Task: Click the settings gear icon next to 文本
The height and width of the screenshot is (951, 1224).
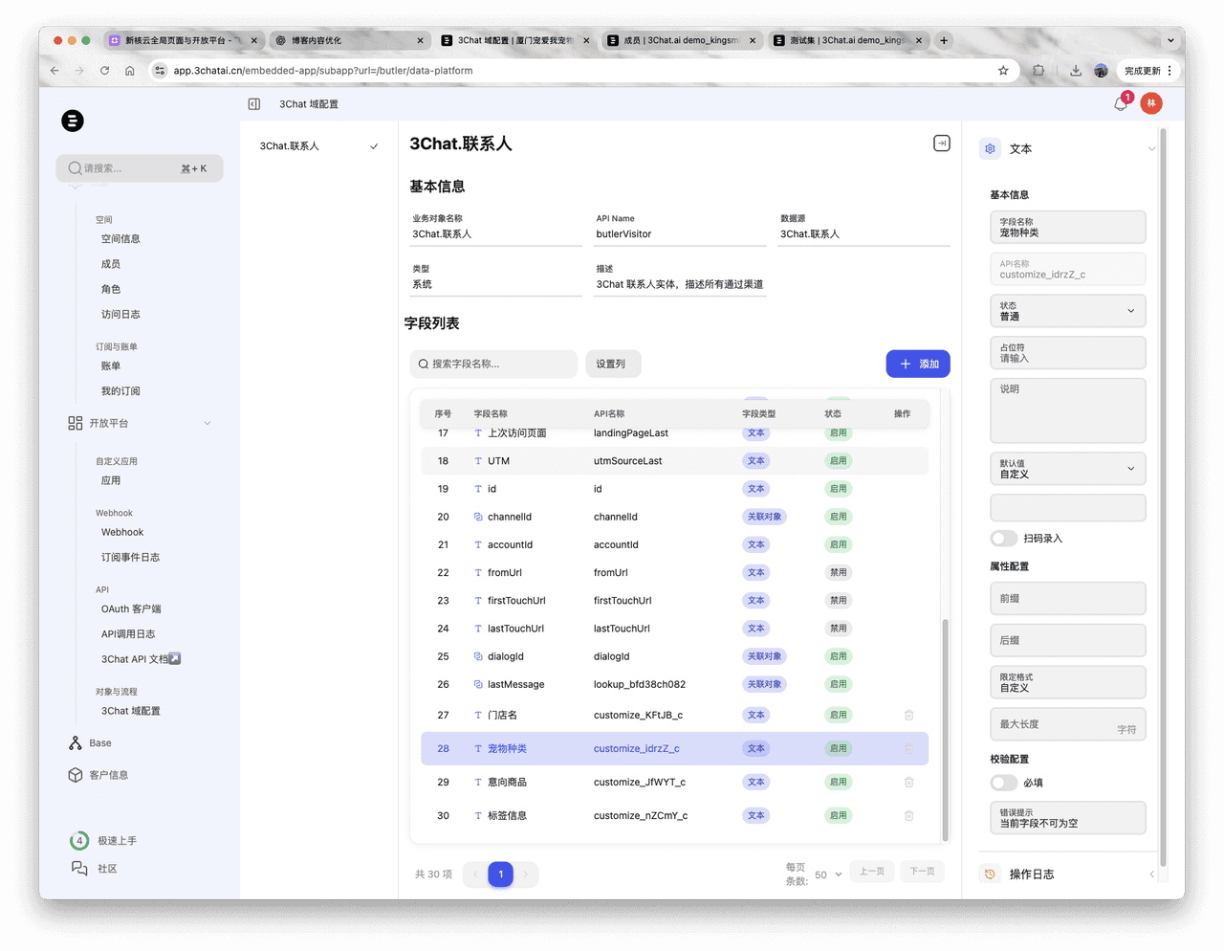Action: (991, 149)
